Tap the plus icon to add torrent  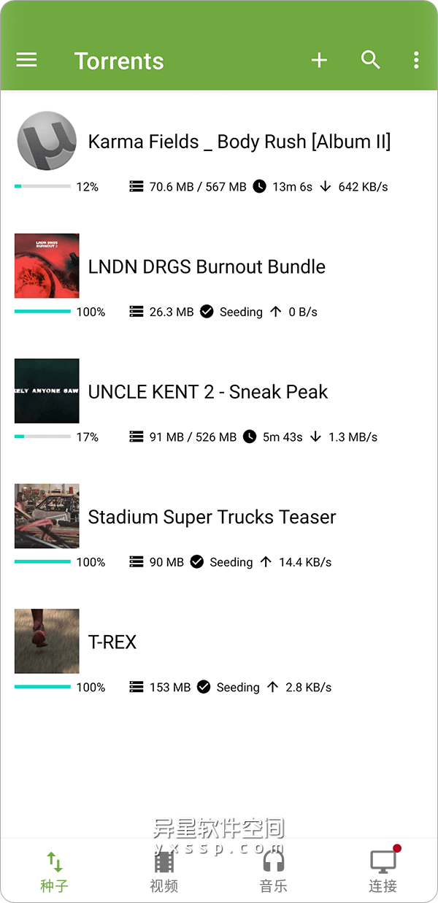click(x=319, y=61)
